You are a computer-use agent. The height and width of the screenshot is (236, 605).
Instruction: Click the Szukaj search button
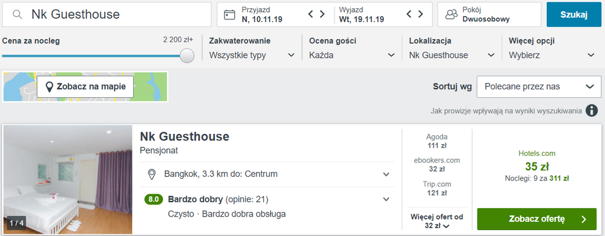tap(574, 14)
